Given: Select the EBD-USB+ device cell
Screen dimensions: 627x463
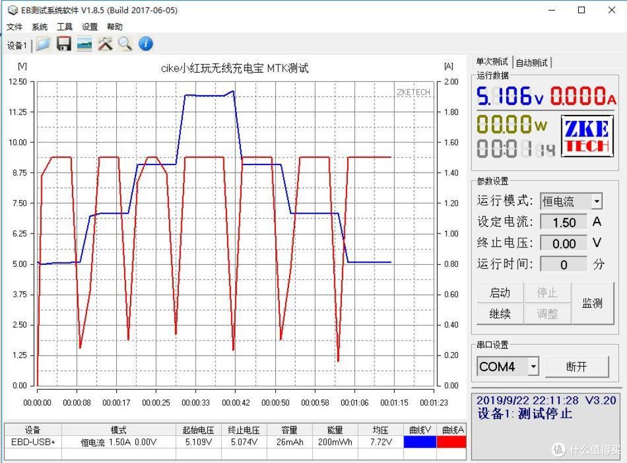Looking at the screenshot, I should pos(33,442).
